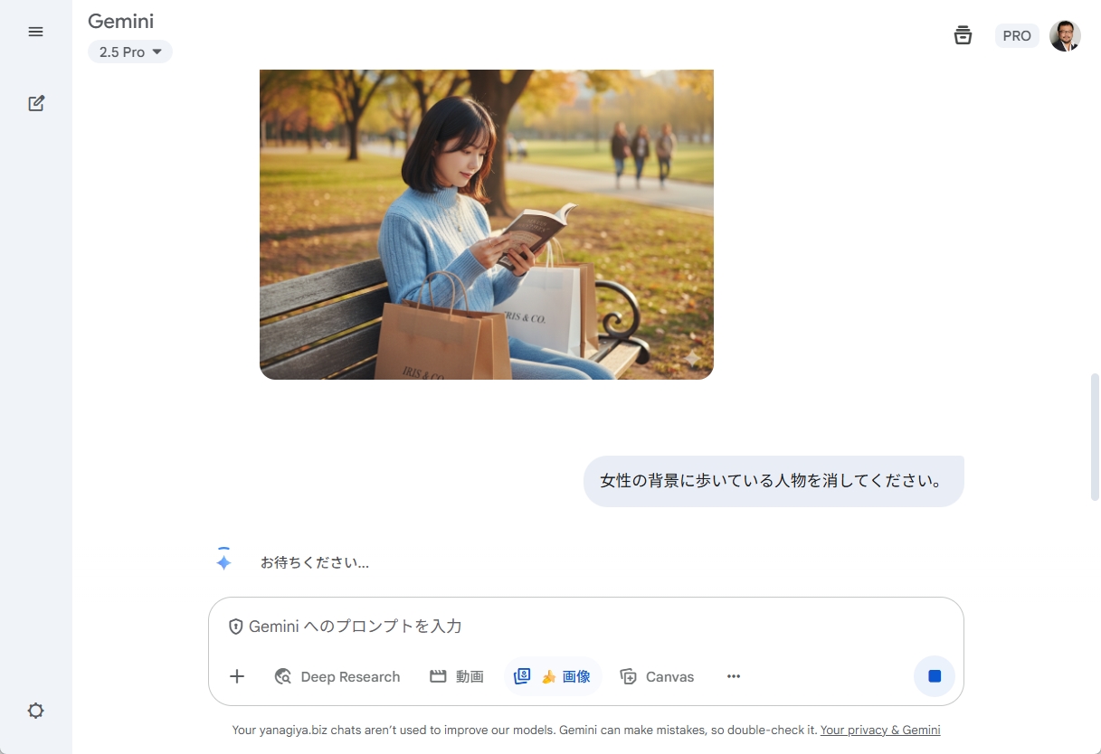Image resolution: width=1101 pixels, height=754 pixels.
Task: Open the more options ellipsis menu
Action: click(734, 676)
